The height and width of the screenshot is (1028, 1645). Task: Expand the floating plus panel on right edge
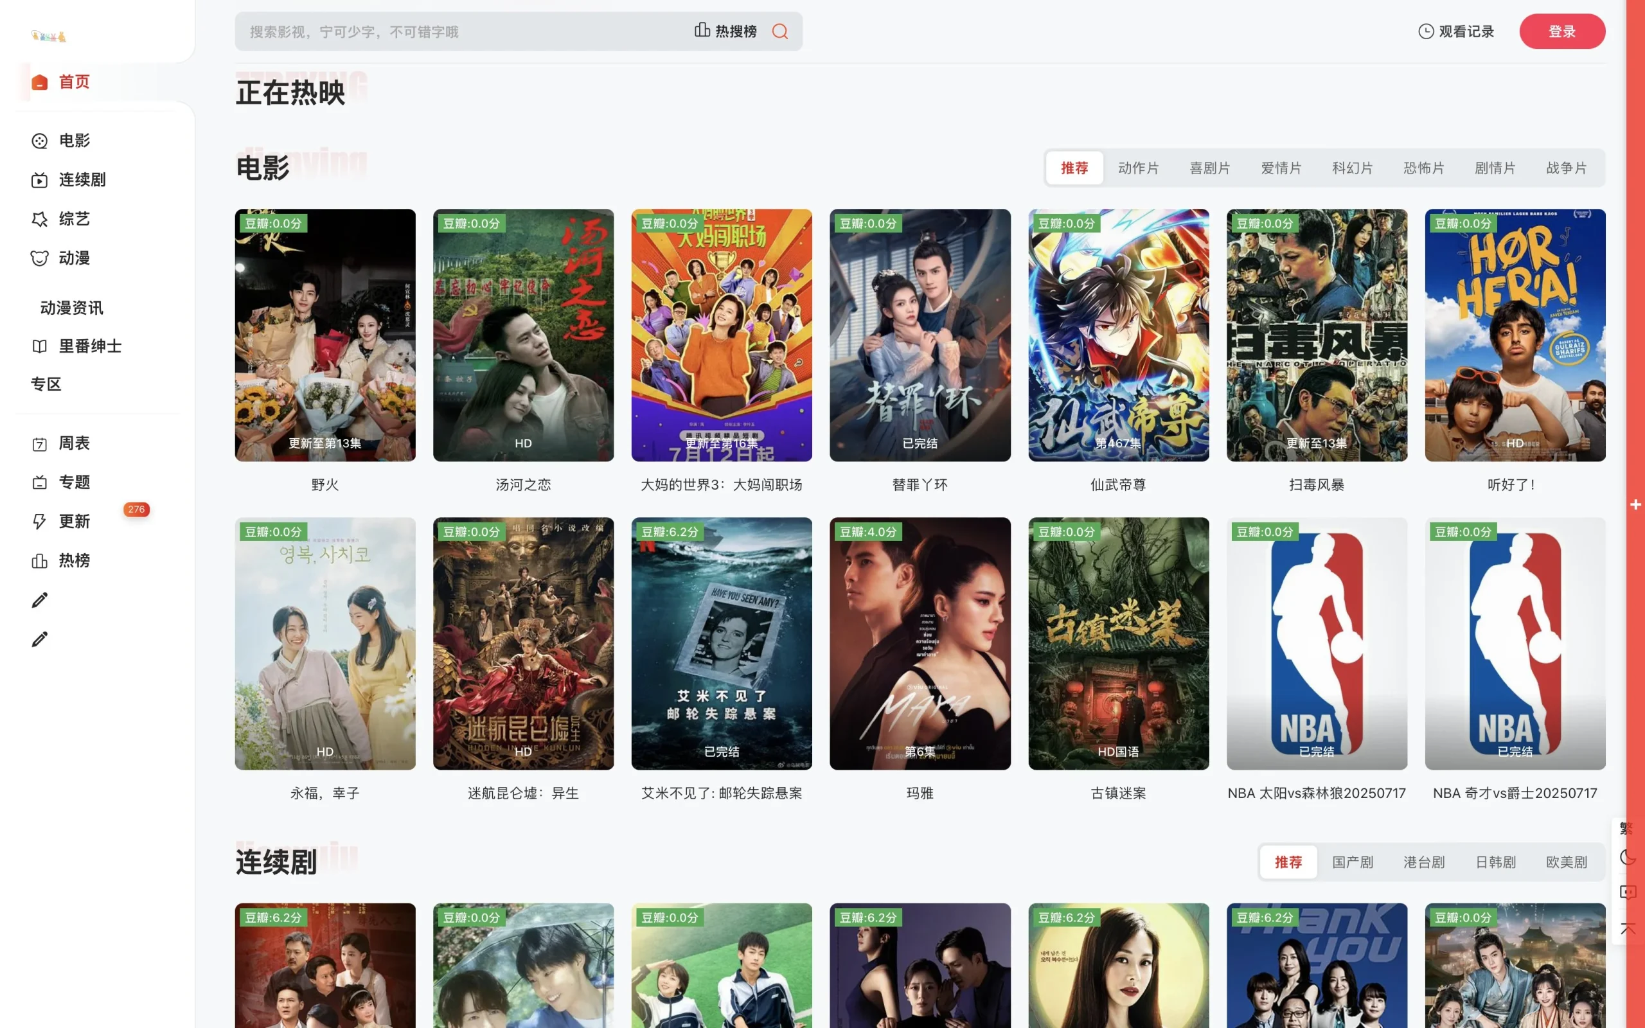coord(1635,504)
